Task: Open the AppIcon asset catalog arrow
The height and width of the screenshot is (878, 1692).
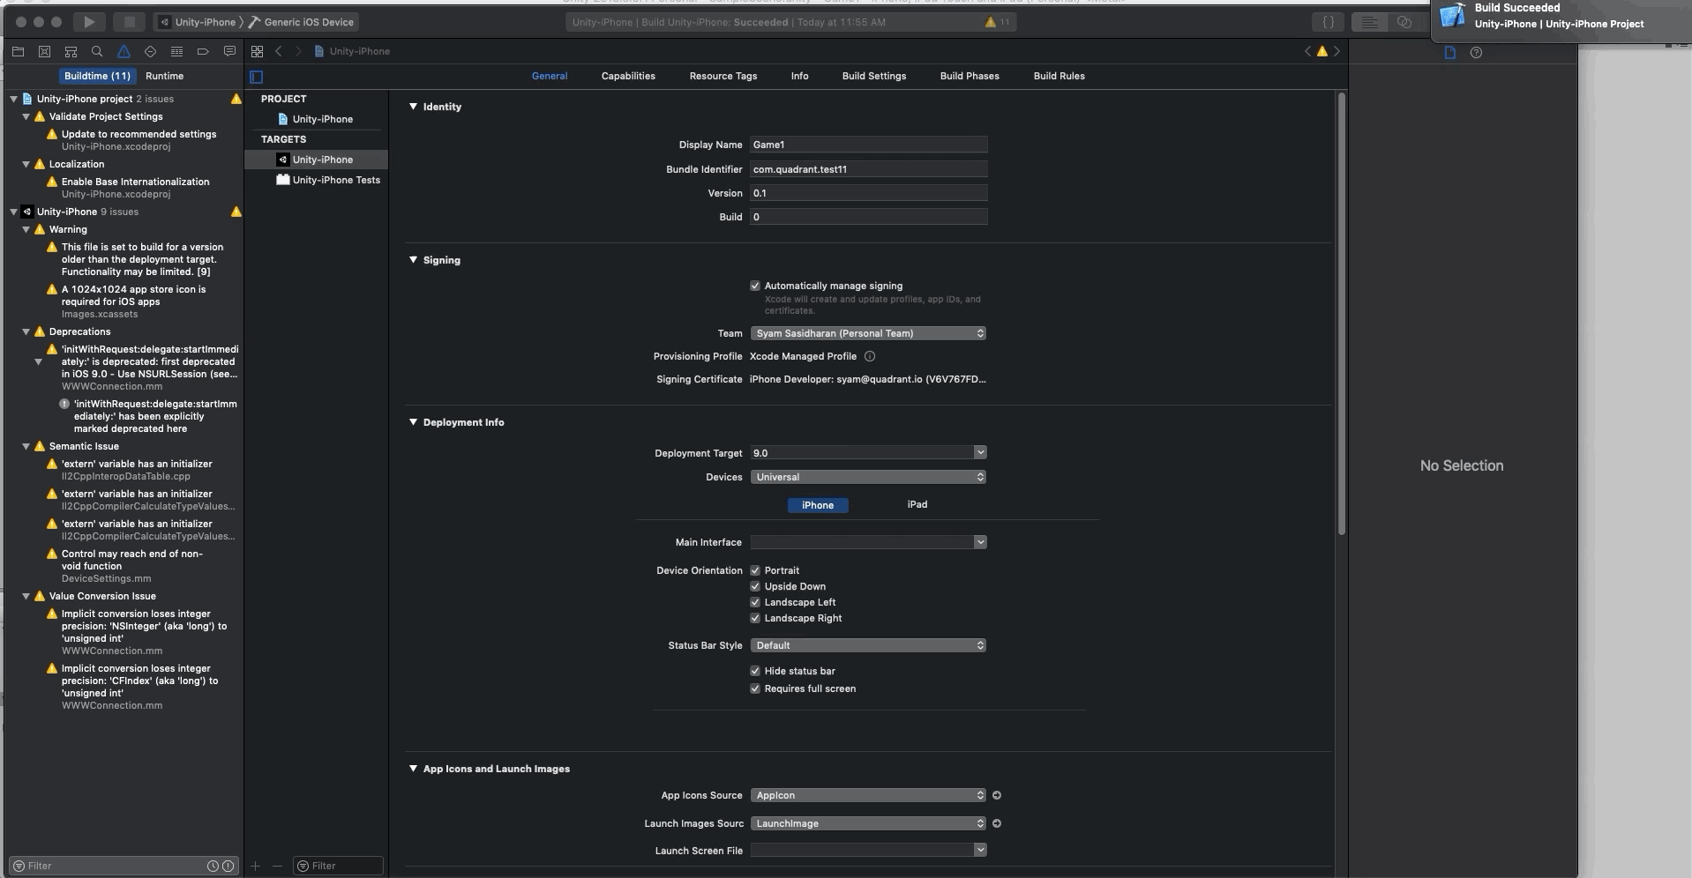Action: 997,795
